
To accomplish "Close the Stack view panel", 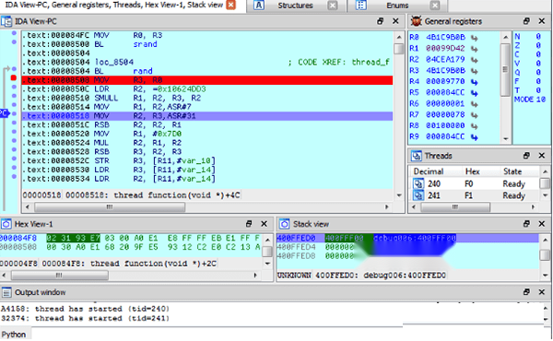I will (x=542, y=224).
